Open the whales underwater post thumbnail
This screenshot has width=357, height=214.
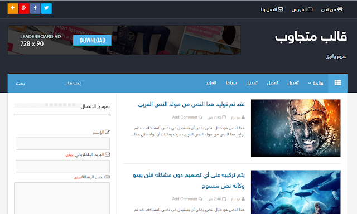coord(296,192)
